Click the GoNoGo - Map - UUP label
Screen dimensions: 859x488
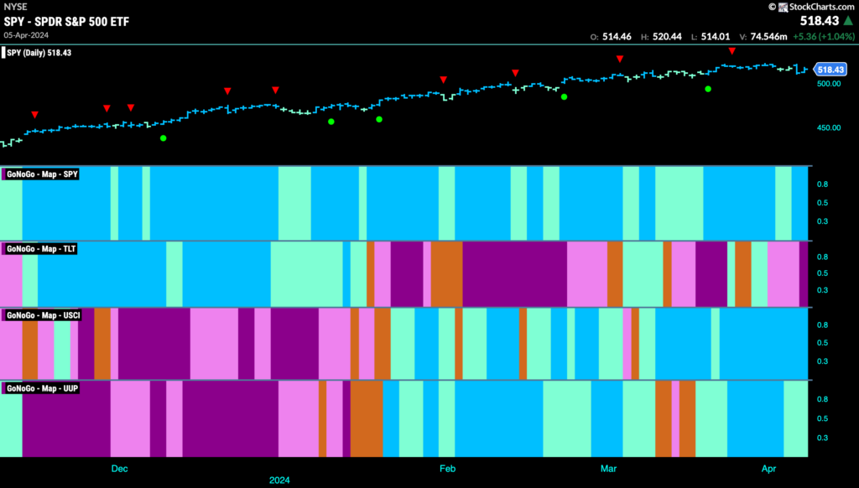click(x=42, y=388)
